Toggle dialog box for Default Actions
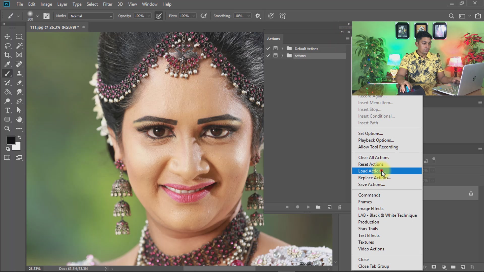The width and height of the screenshot is (484, 272). (275, 49)
